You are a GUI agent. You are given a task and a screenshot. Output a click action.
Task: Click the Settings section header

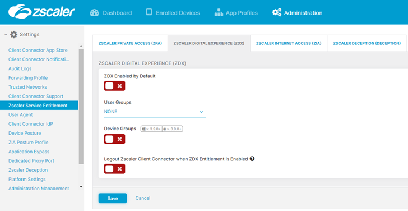[x=22, y=35]
